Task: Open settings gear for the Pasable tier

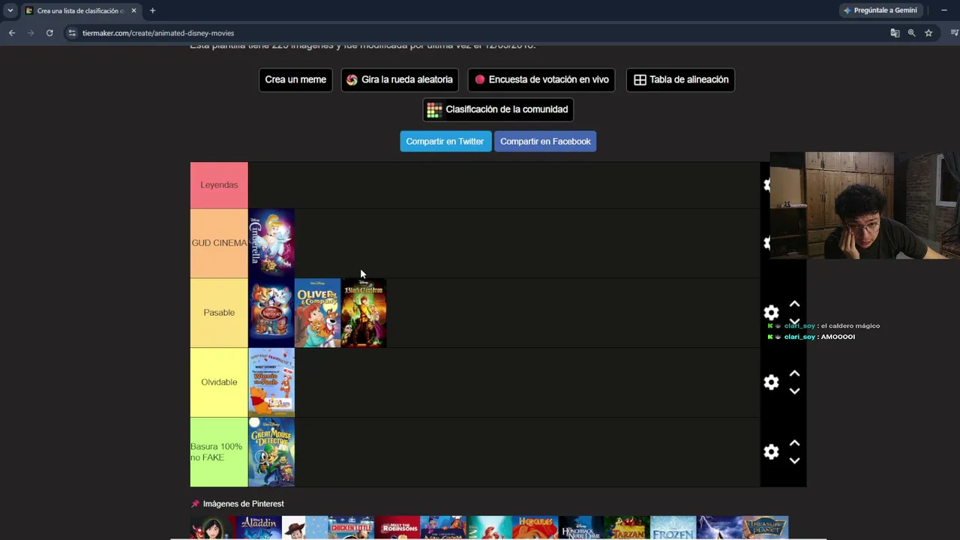Action: (x=771, y=313)
